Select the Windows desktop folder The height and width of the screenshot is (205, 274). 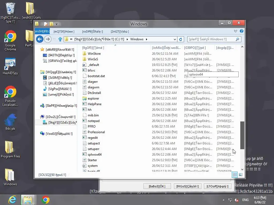[10, 177]
